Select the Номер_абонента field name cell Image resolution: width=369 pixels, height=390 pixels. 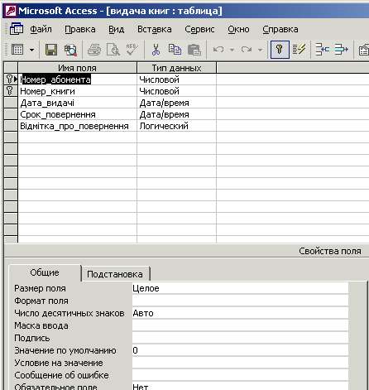tap(77, 79)
